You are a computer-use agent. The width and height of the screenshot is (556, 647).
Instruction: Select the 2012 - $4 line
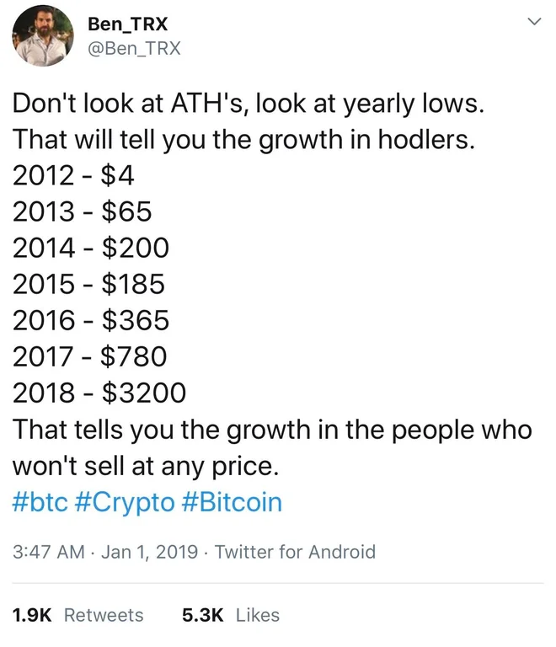tap(73, 175)
